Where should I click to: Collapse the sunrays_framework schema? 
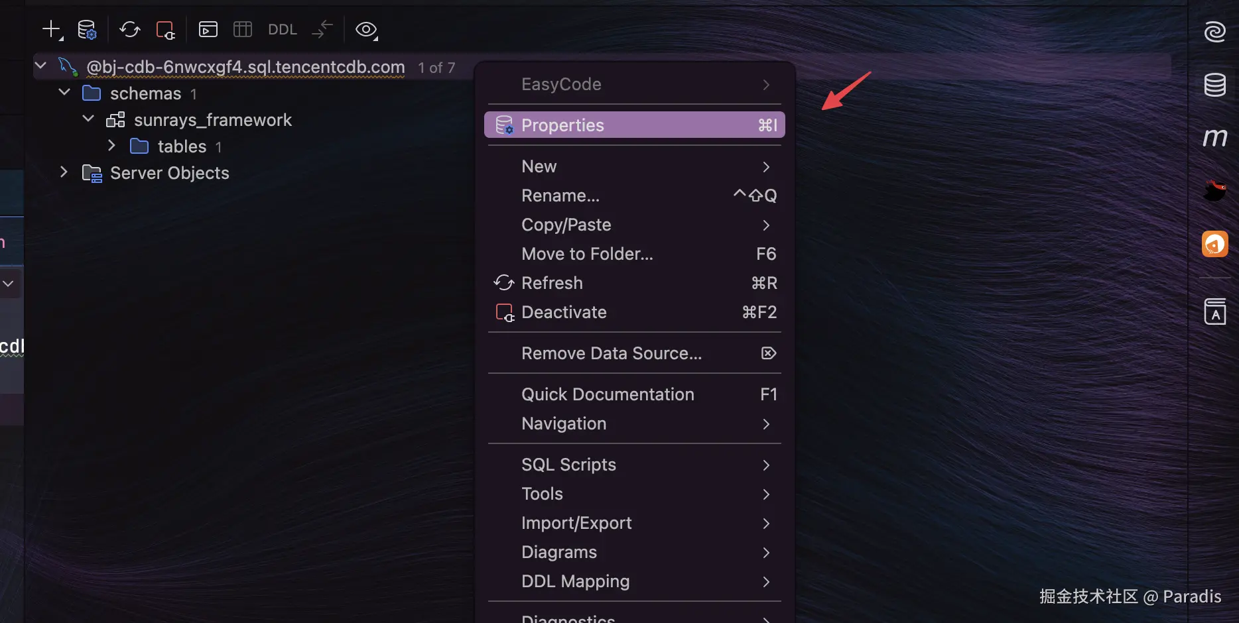point(88,119)
